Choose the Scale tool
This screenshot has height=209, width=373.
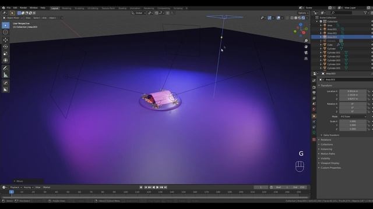pos(5,53)
